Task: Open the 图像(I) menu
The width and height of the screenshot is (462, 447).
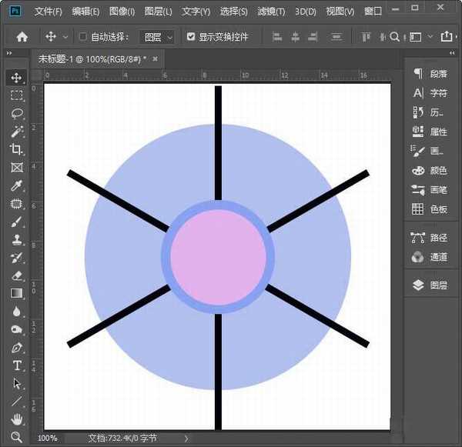Action: (x=122, y=12)
